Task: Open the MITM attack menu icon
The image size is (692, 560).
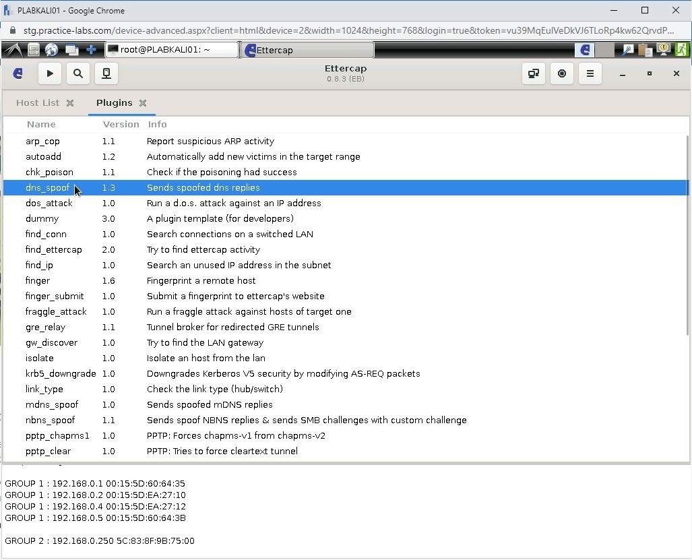Action: pos(533,73)
